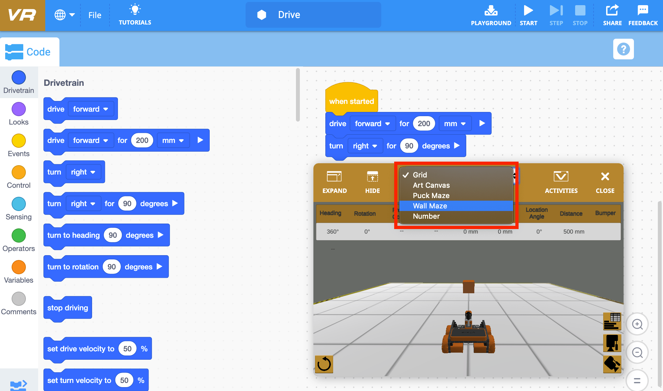663x391 pixels.
Task: Open the forward direction dropdown in drive block
Action: pos(372,123)
